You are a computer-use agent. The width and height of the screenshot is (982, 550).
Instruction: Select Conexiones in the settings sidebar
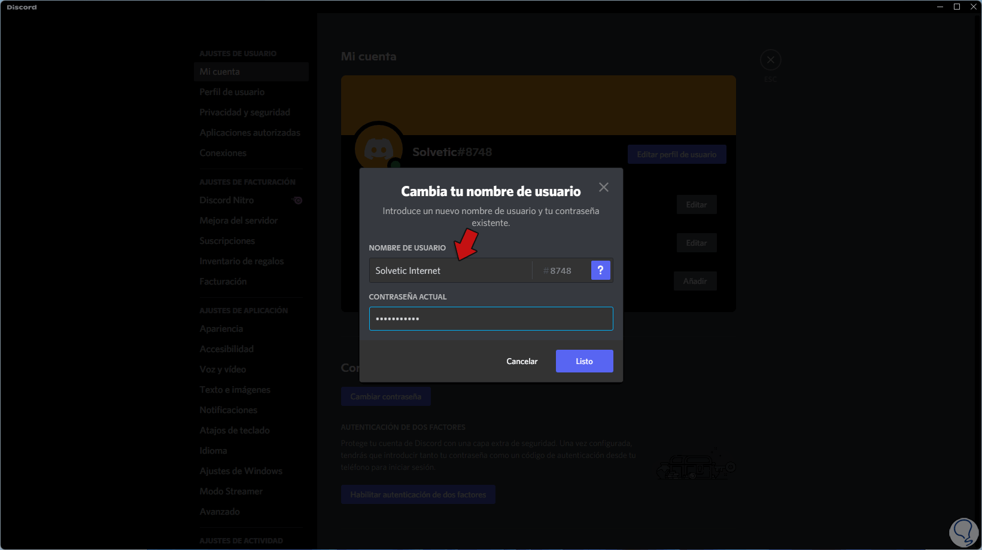click(251, 153)
